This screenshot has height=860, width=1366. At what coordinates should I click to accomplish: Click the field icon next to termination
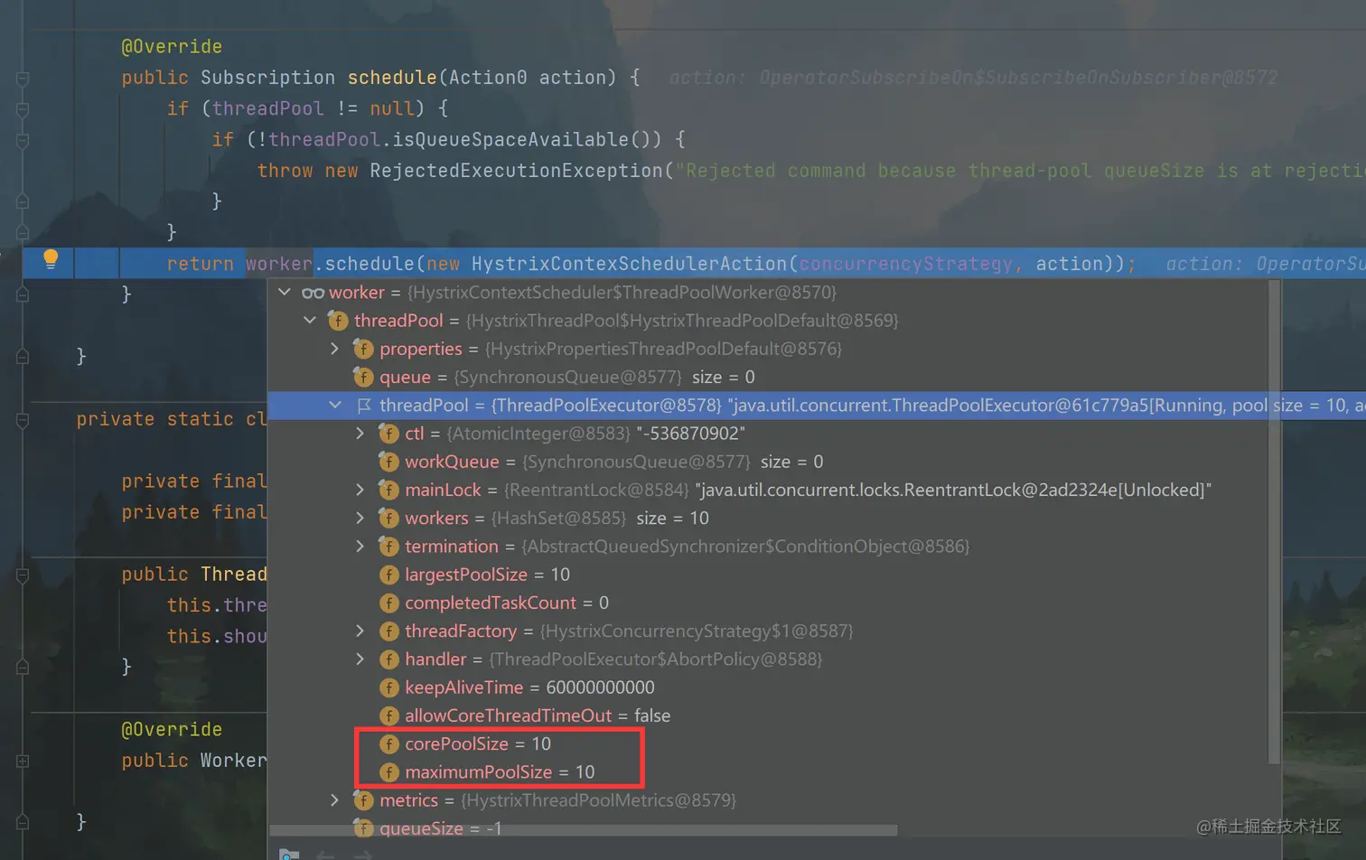388,547
